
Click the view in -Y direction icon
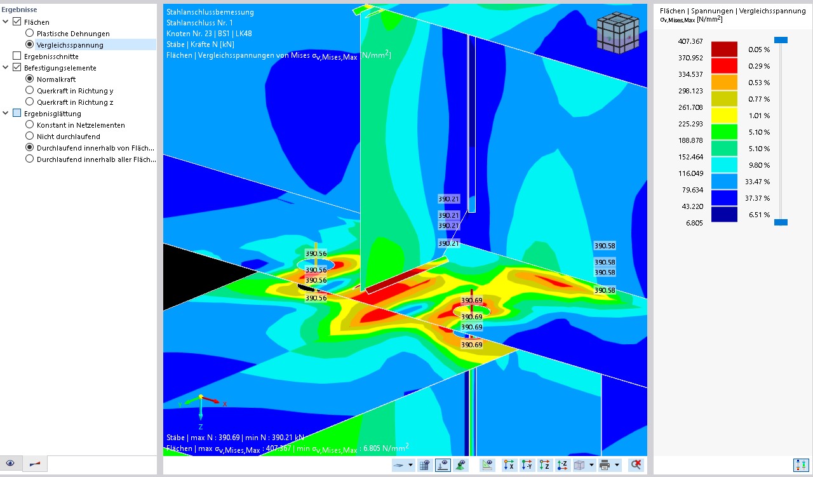pos(527,465)
